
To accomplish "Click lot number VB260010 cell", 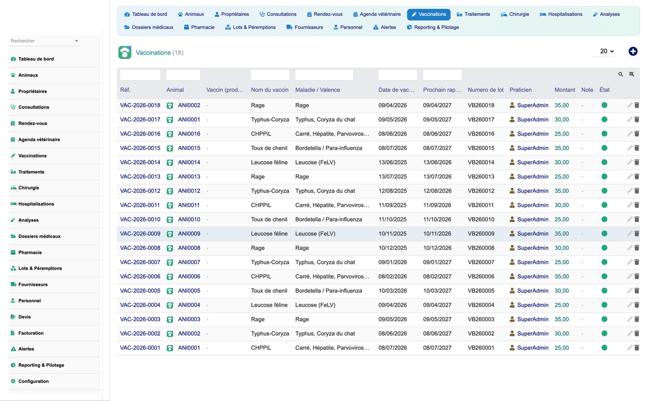I will 481,220.
